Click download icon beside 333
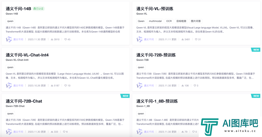262x137 pixels. click(x=52, y=132)
